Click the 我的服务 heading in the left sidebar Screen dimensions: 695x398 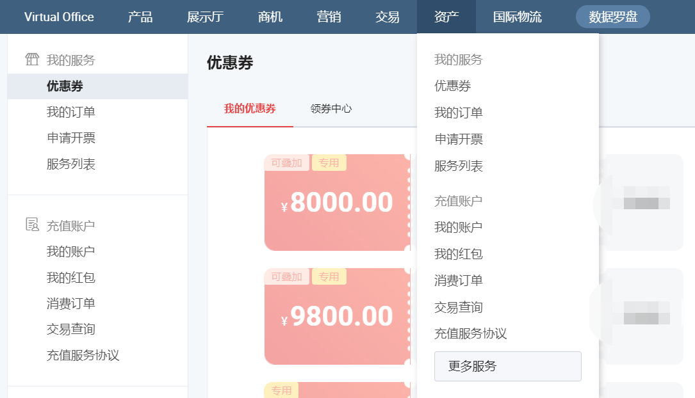[x=71, y=60]
